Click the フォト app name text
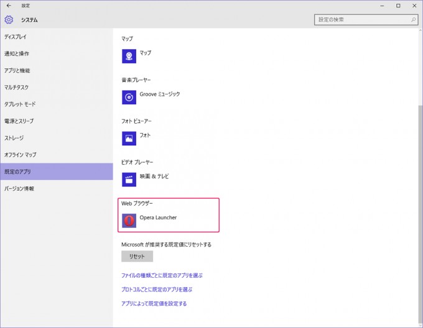The width and height of the screenshot is (423, 328). 145,135
